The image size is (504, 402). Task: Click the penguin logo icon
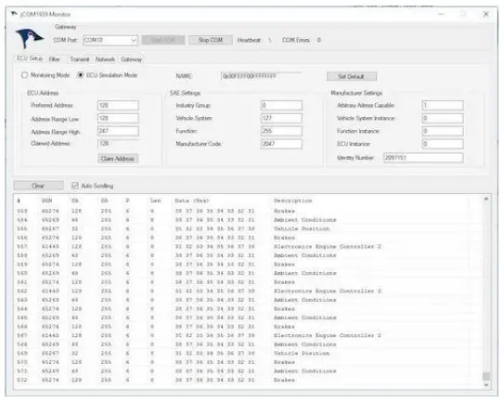click(30, 38)
